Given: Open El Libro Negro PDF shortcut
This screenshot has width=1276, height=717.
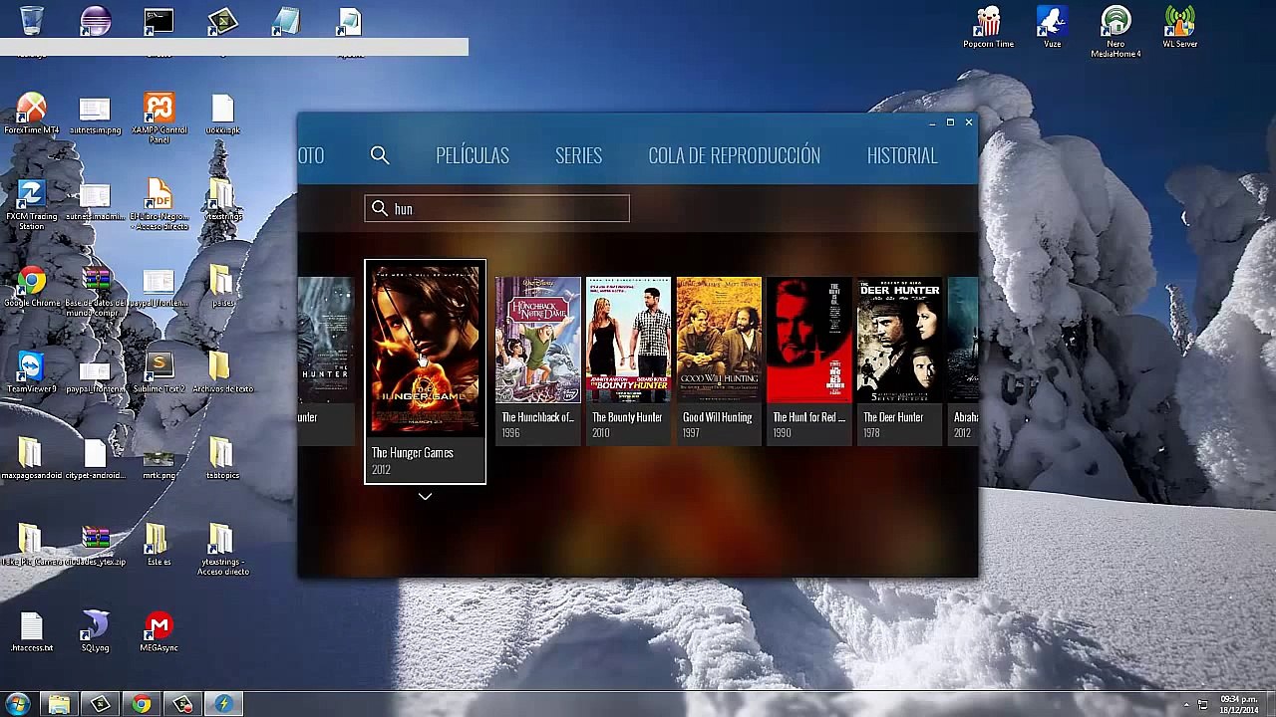Looking at the screenshot, I should pos(159,205).
